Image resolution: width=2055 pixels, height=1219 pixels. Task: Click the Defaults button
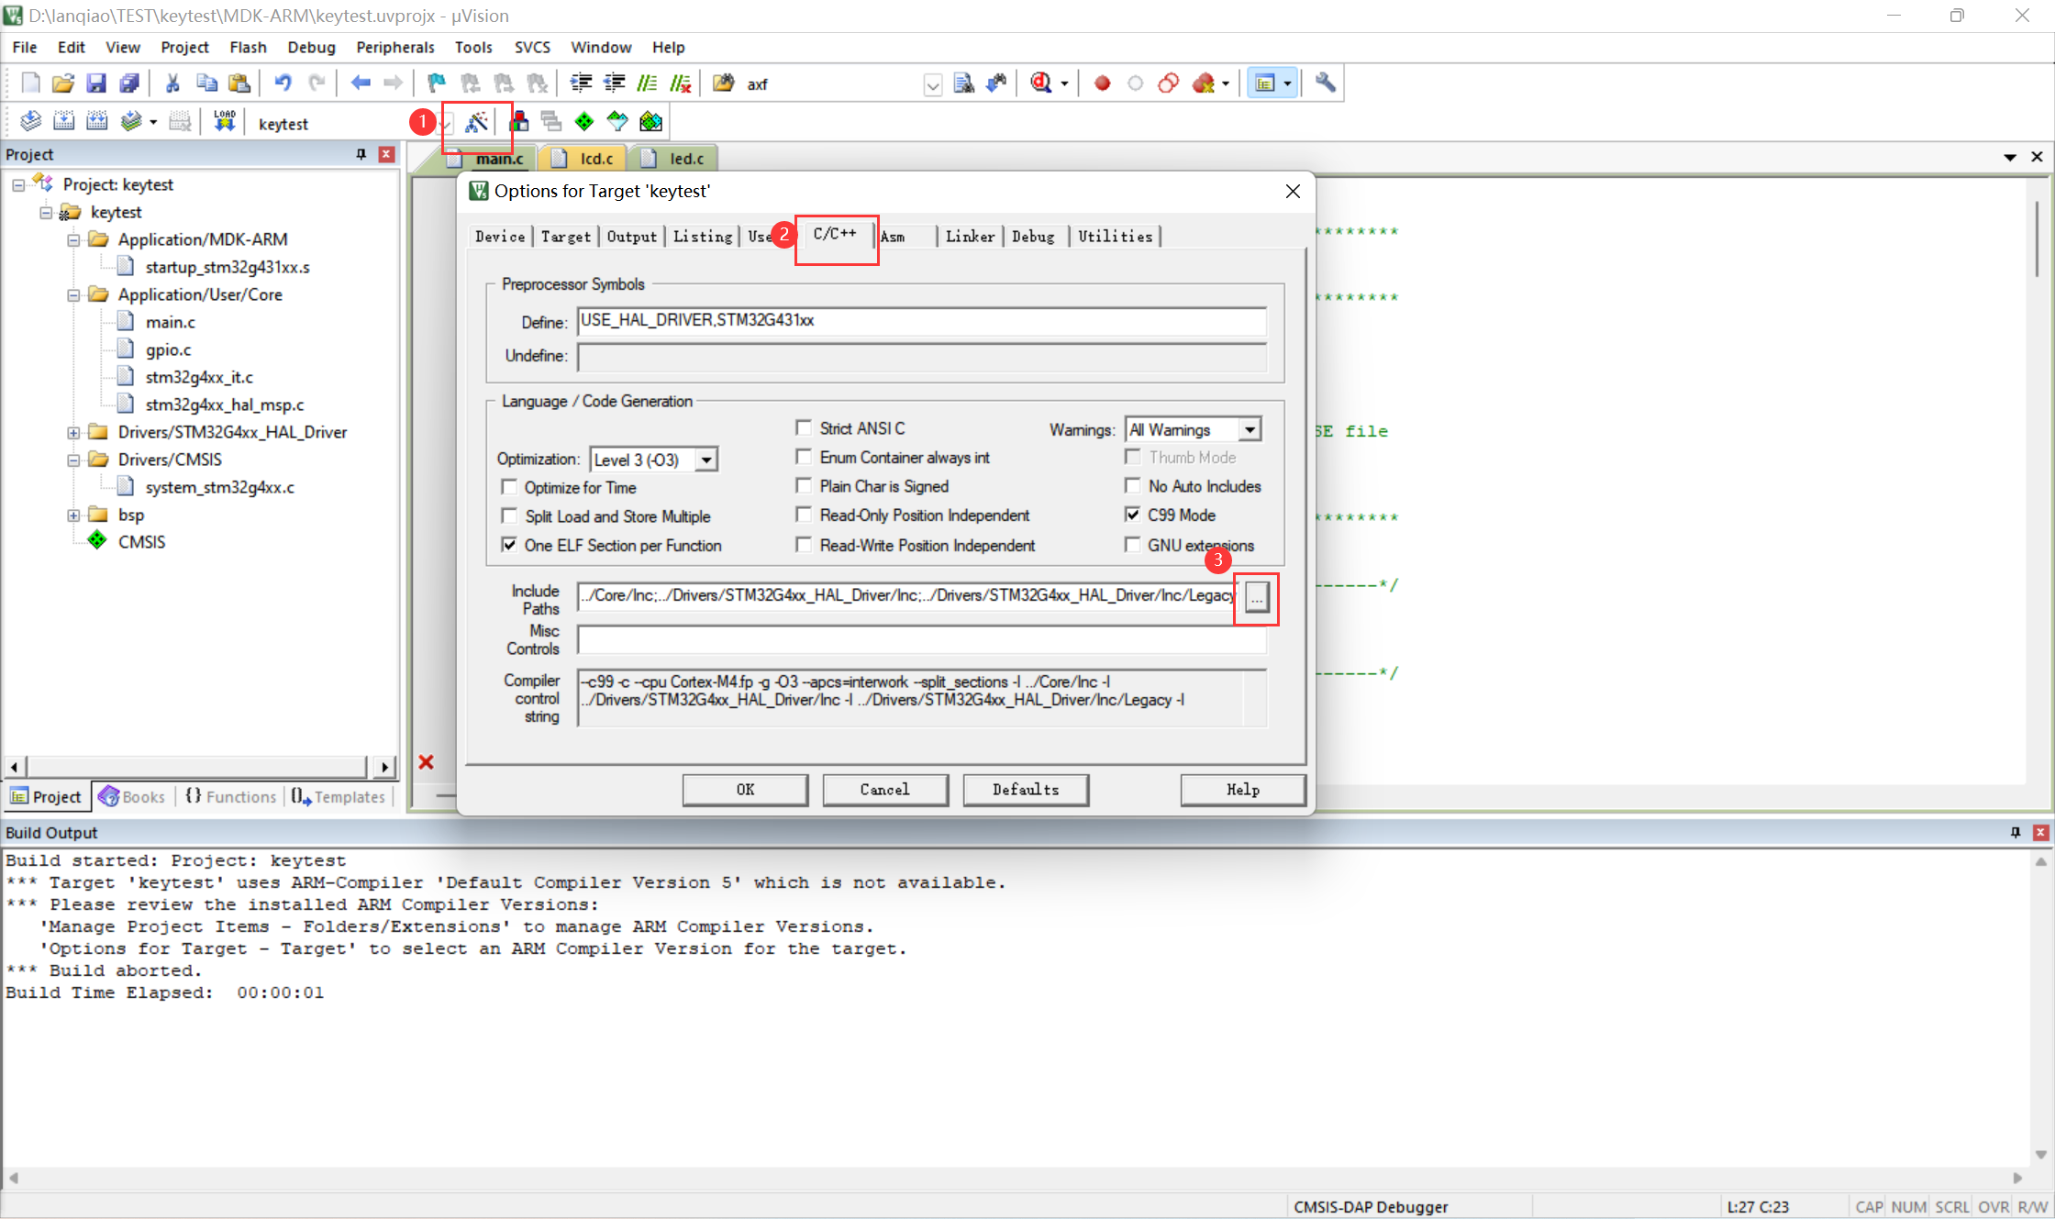pos(1026,790)
